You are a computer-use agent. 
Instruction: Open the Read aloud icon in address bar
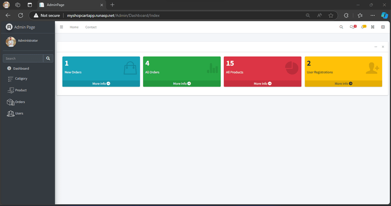[x=320, y=16]
